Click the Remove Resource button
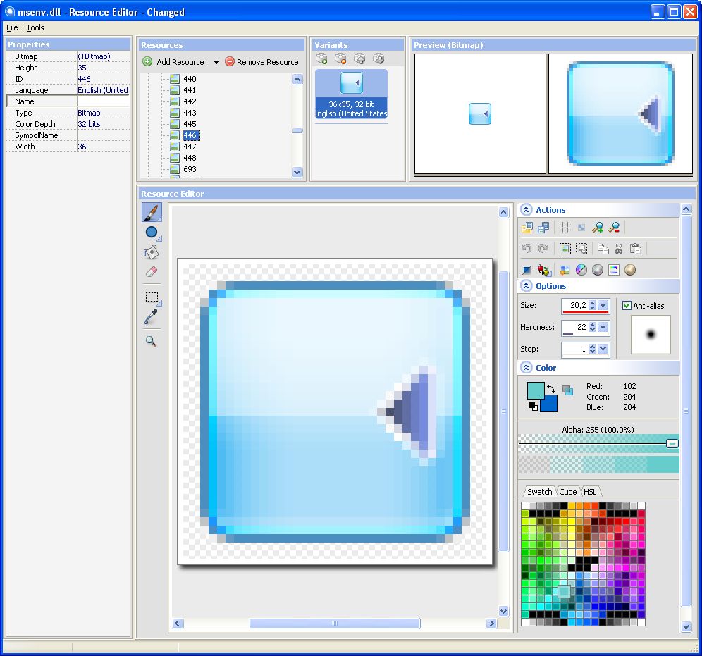Screen dimensions: 702x656 (x=261, y=62)
